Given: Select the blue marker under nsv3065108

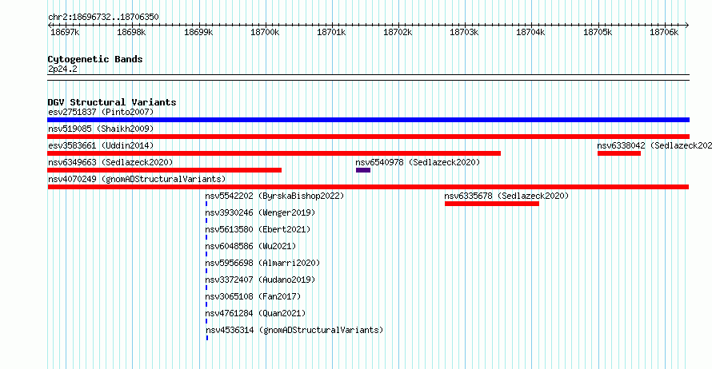Looking at the screenshot, I should click(206, 304).
